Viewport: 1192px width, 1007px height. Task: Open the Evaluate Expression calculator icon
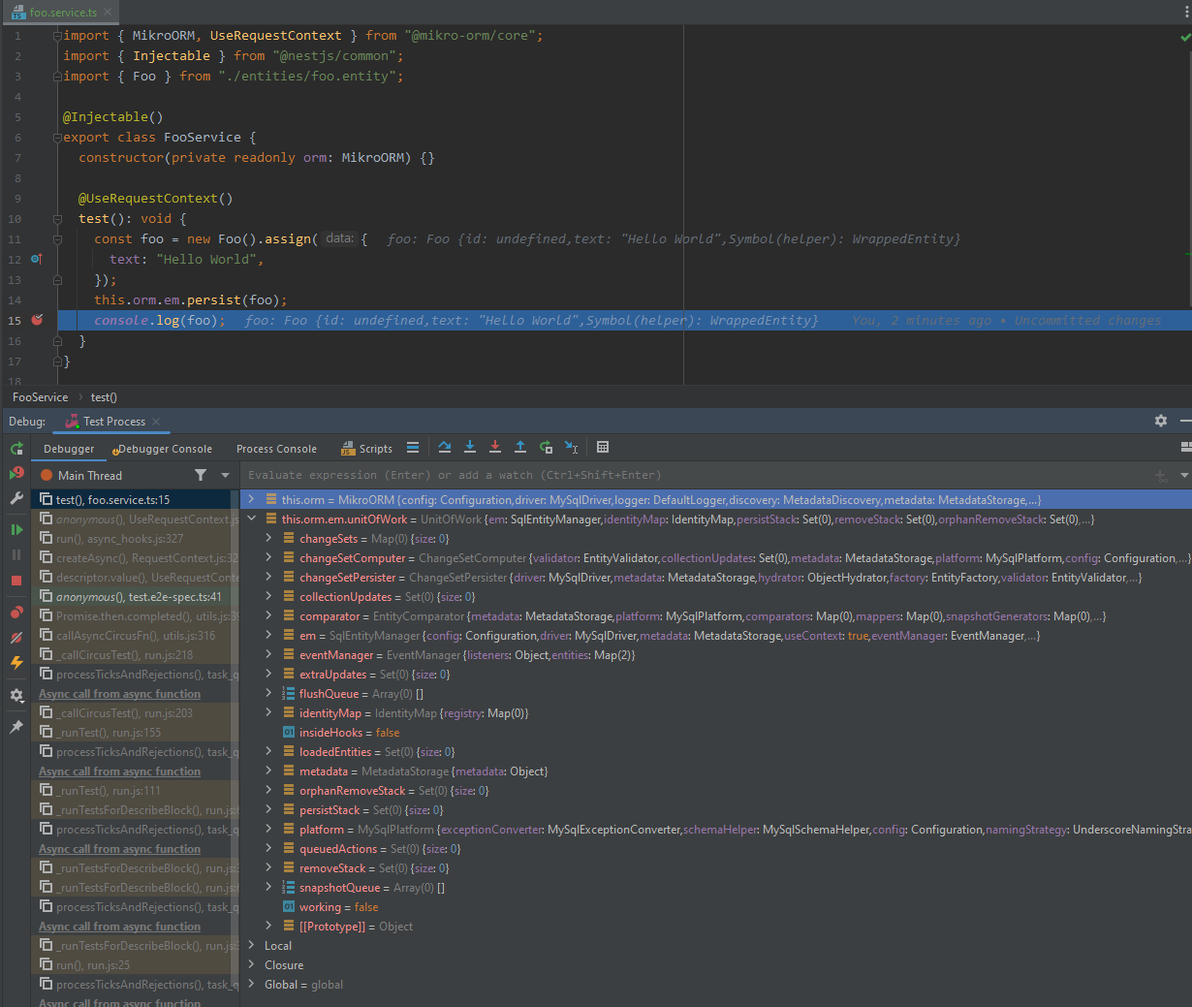pos(603,447)
